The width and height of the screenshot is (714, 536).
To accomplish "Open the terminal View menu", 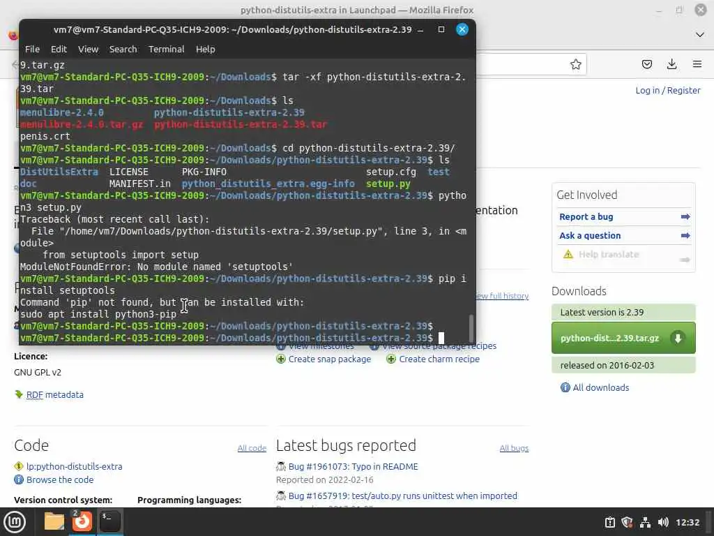I will (x=88, y=50).
